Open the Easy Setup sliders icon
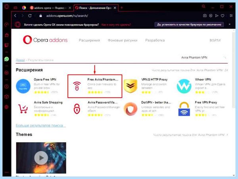238x179 pixels. click(x=231, y=15)
